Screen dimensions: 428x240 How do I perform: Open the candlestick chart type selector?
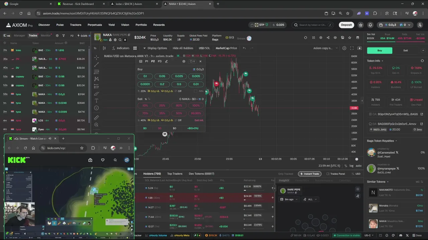coord(104,48)
